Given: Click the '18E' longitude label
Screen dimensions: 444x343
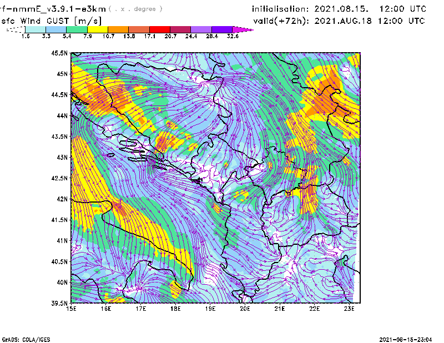Looking at the screenshot, I should click(175, 309).
